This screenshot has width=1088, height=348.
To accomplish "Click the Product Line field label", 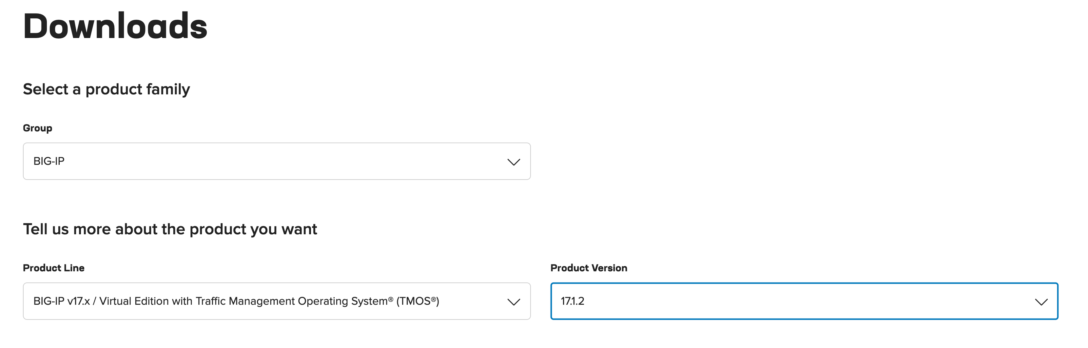I will [54, 268].
